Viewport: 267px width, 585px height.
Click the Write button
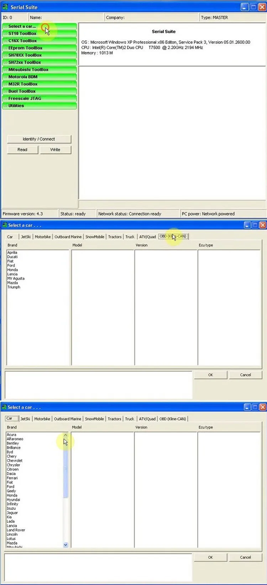(56, 150)
